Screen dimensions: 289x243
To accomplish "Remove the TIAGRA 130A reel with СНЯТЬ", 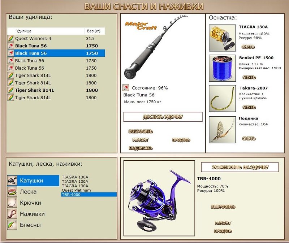I will [248, 47].
